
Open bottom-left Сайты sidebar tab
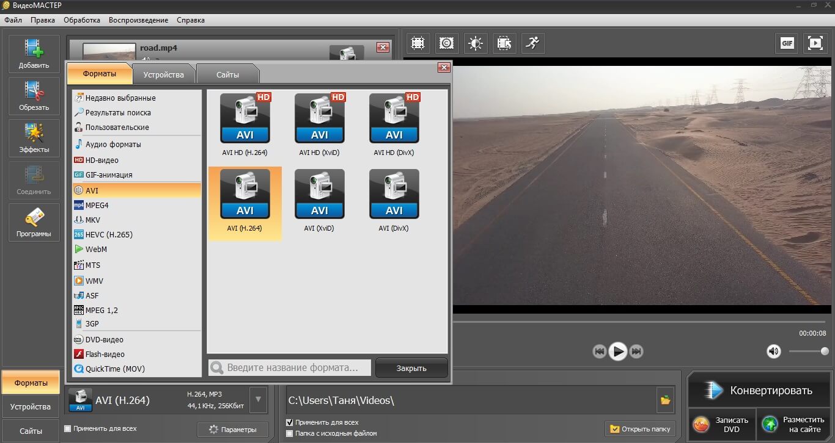tap(31, 431)
